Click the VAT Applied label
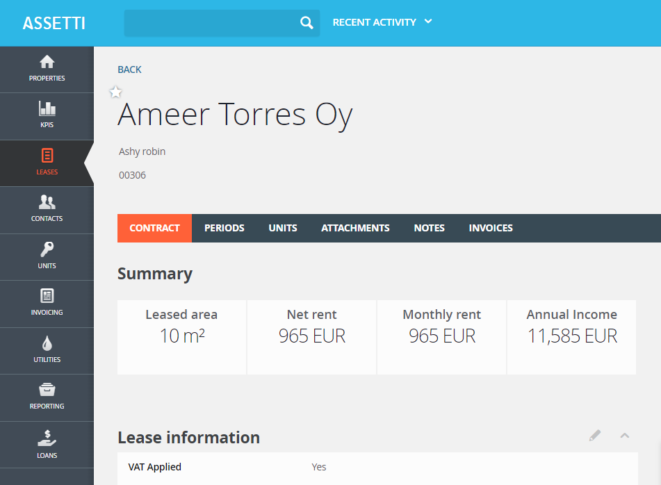This screenshot has height=485, width=661. point(155,467)
